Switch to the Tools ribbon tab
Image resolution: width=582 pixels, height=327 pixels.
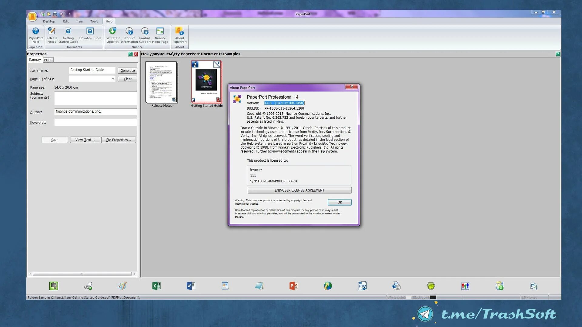[x=94, y=21]
